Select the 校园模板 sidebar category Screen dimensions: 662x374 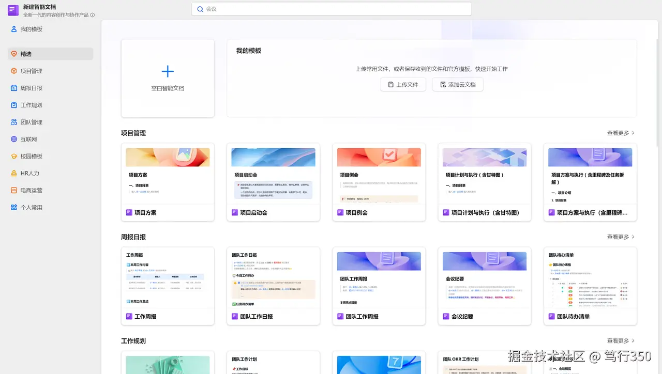(50, 156)
